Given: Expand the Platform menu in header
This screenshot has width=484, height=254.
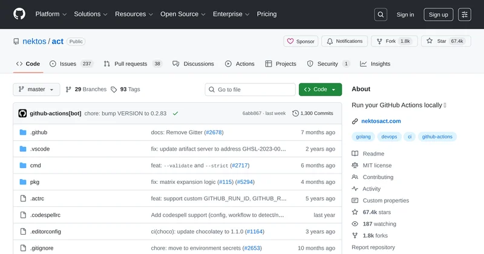Looking at the screenshot, I should (x=51, y=15).
